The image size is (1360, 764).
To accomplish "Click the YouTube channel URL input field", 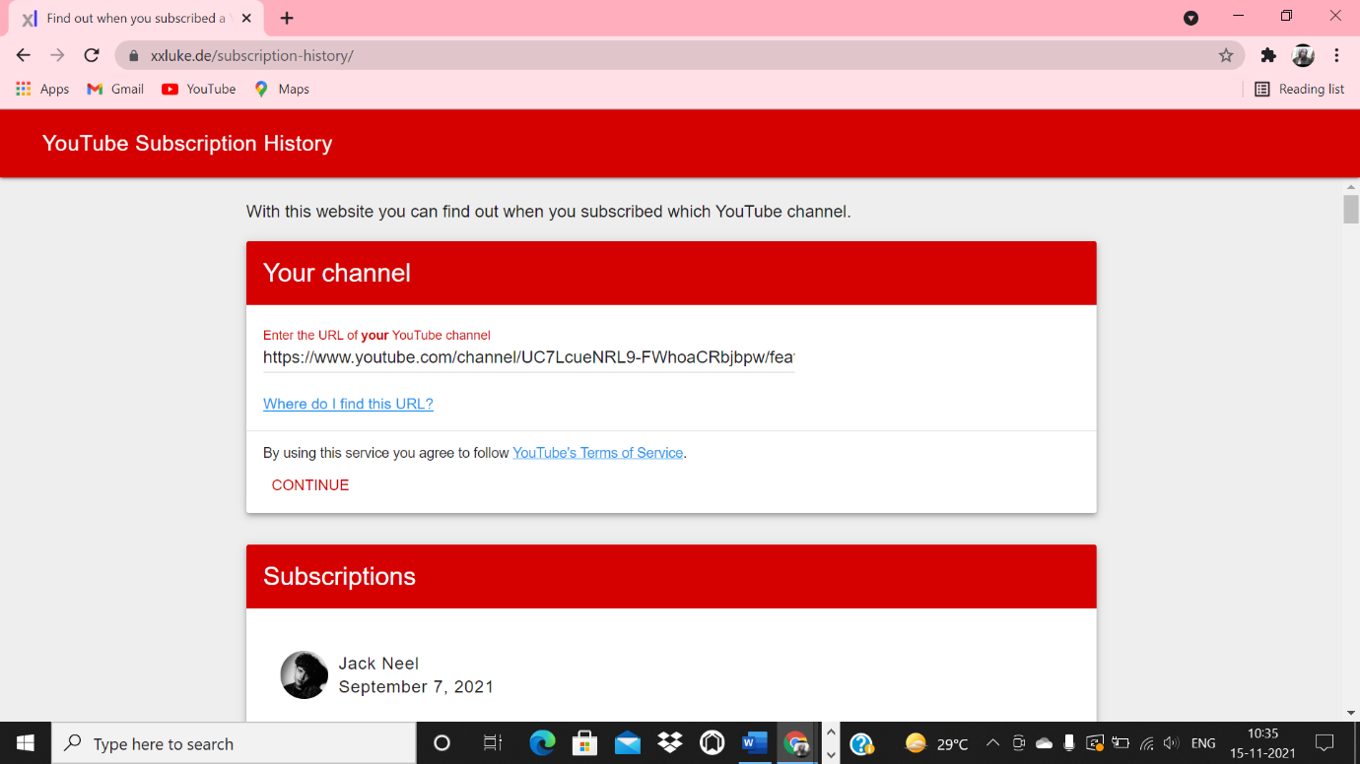I will click(528, 357).
